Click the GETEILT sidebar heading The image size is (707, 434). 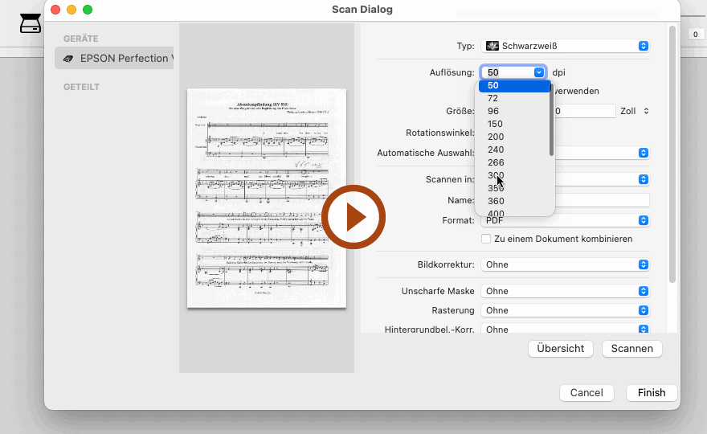[x=81, y=87]
